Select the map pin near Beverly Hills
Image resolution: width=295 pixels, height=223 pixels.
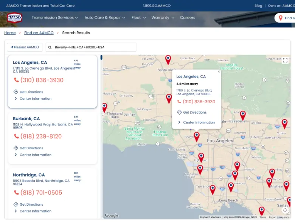(x=197, y=137)
